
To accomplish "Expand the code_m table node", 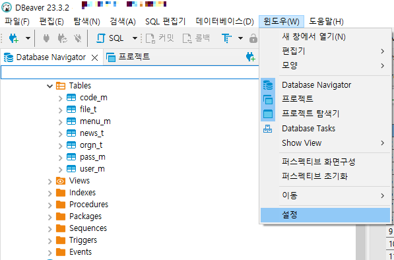I will pos(60,98).
